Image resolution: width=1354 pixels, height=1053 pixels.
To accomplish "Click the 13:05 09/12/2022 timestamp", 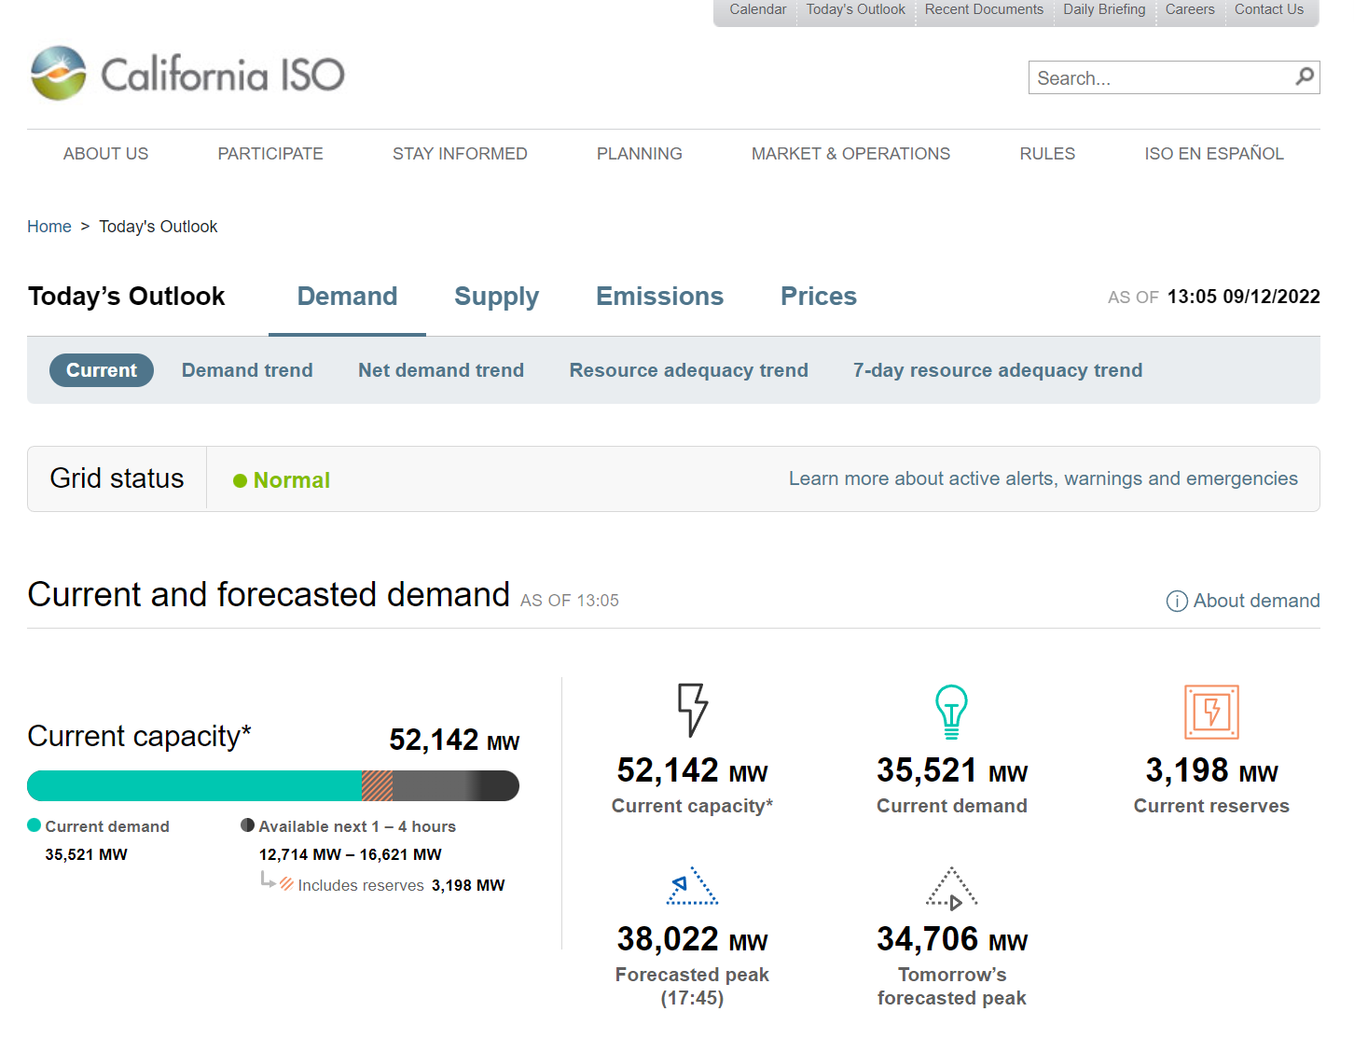I will pyautogui.click(x=1243, y=297).
